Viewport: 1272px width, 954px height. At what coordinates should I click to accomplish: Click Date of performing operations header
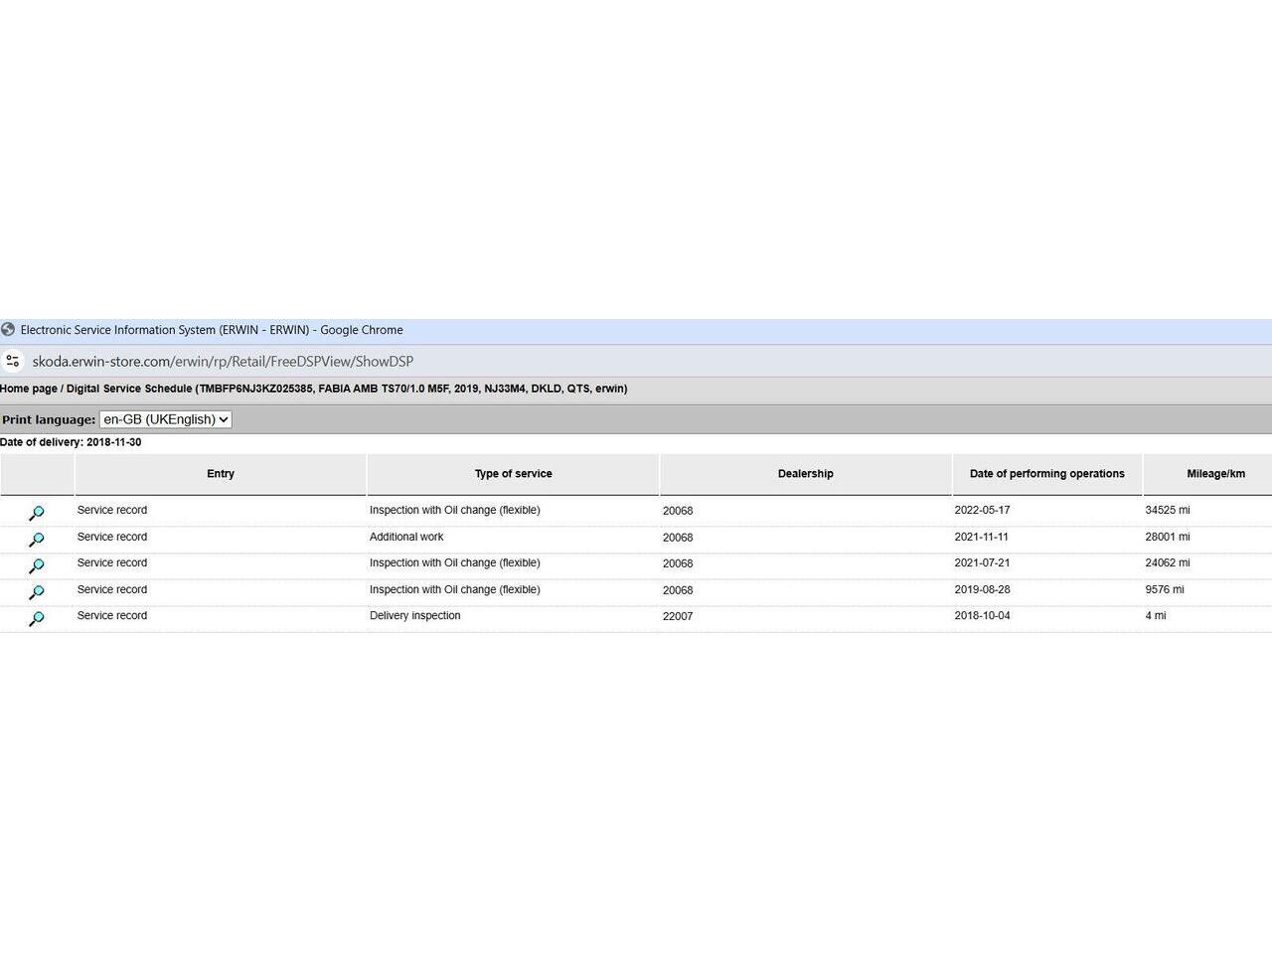[1046, 474]
